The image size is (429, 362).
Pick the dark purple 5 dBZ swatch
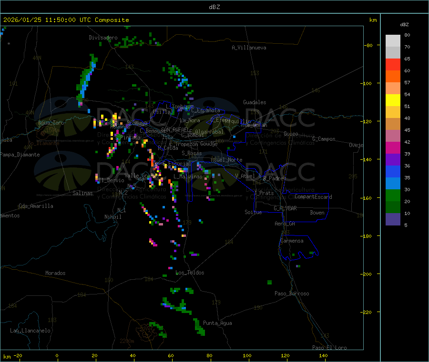click(x=393, y=219)
